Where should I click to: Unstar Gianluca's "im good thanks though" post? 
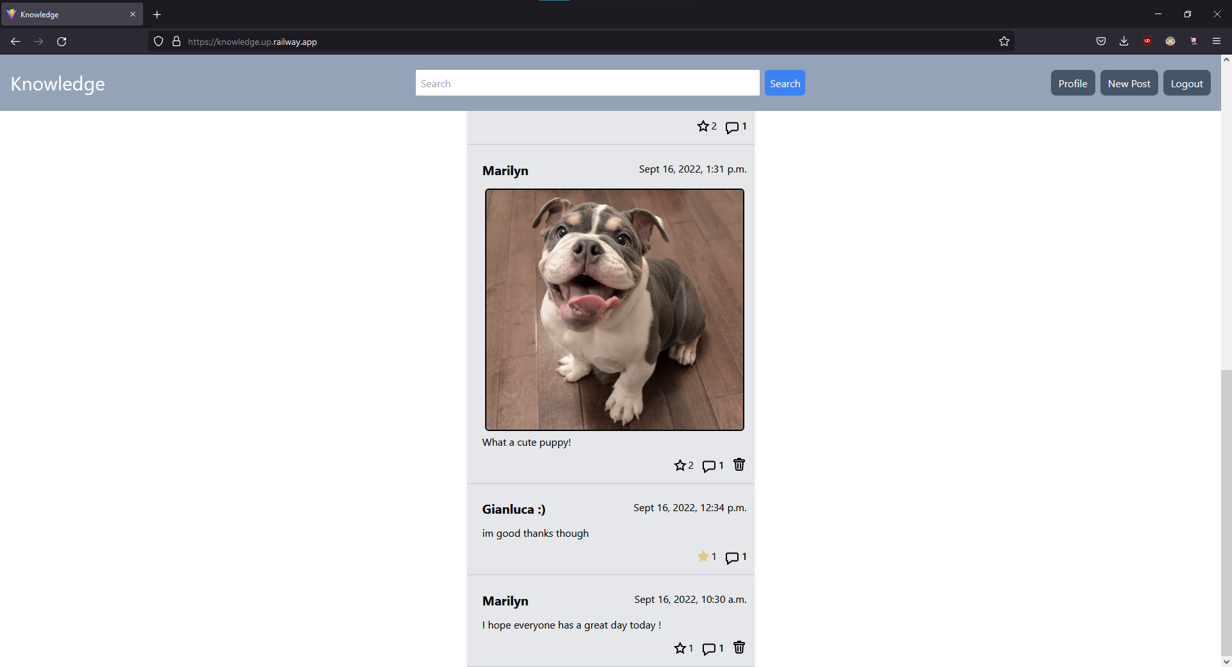703,557
